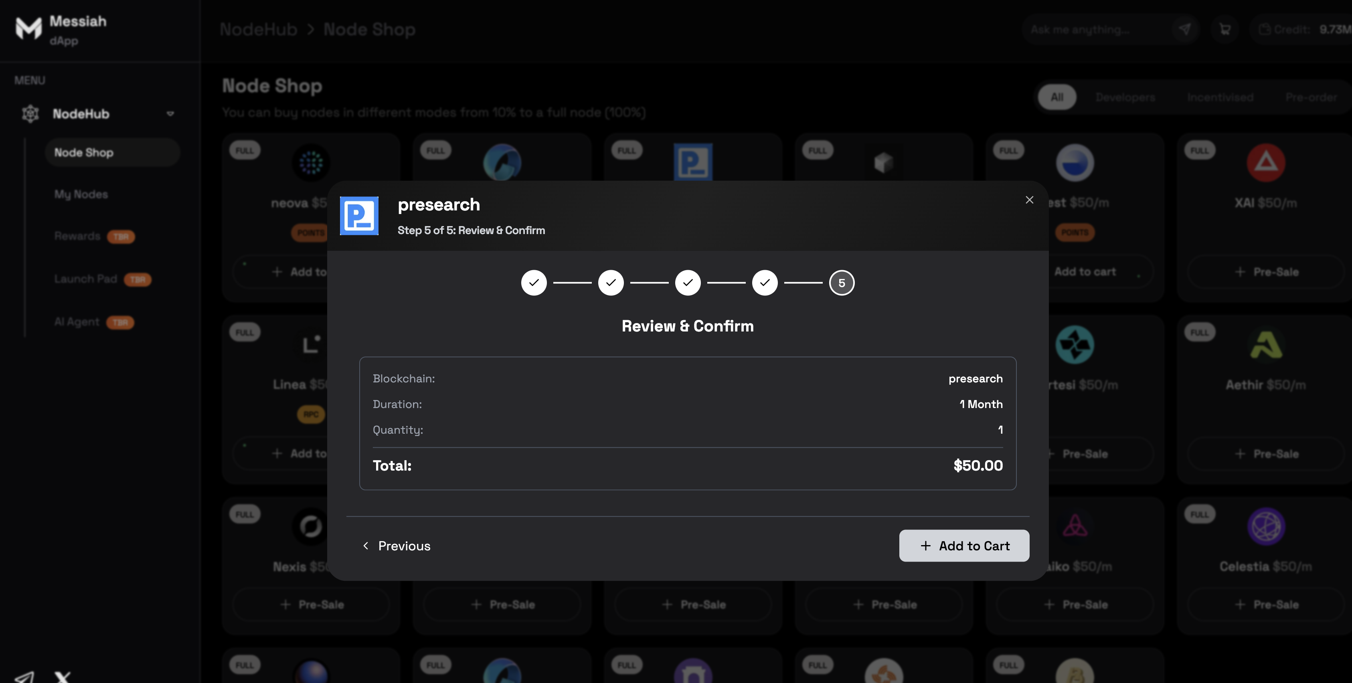Click the TBR badge next to Rewards
The width and height of the screenshot is (1352, 683).
click(121, 236)
